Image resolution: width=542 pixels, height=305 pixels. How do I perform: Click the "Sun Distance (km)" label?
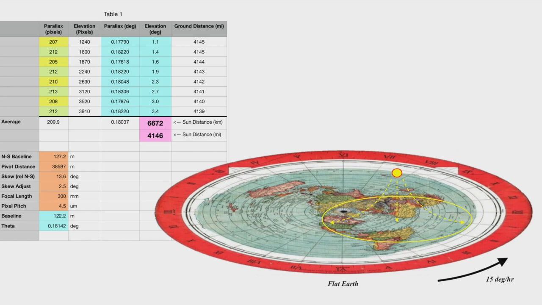[x=198, y=122]
